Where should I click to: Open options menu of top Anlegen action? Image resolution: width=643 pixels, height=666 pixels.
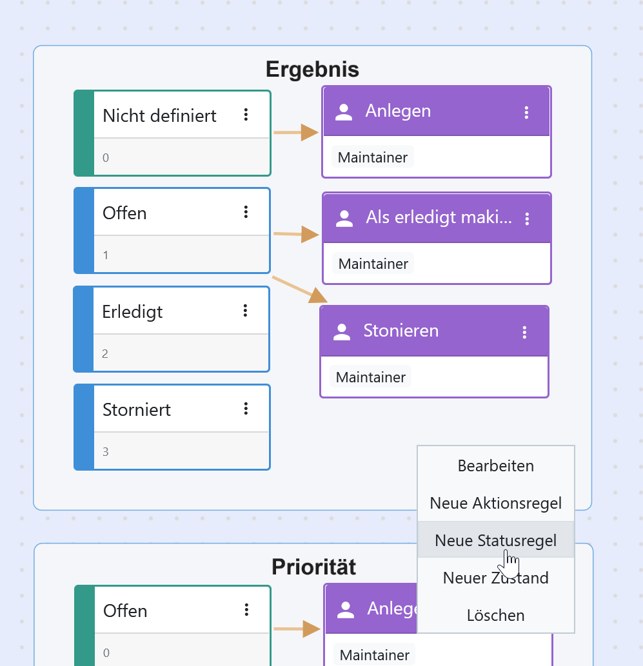pyautogui.click(x=526, y=113)
